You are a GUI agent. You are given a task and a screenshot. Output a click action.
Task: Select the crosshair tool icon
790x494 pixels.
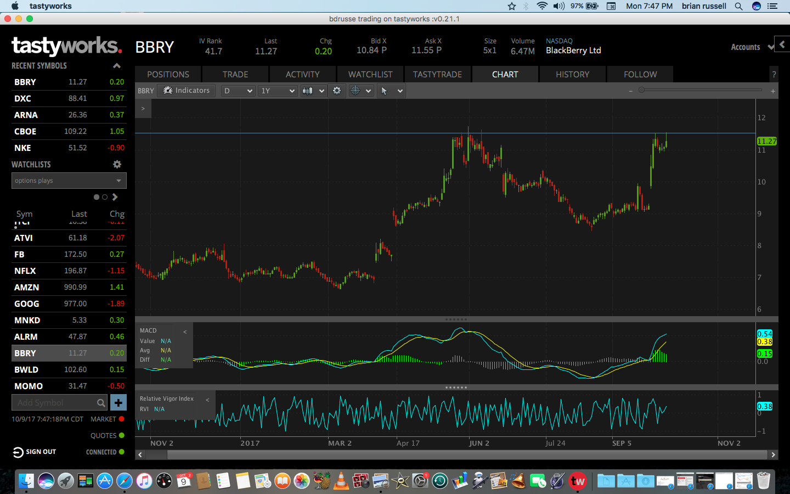(x=355, y=91)
